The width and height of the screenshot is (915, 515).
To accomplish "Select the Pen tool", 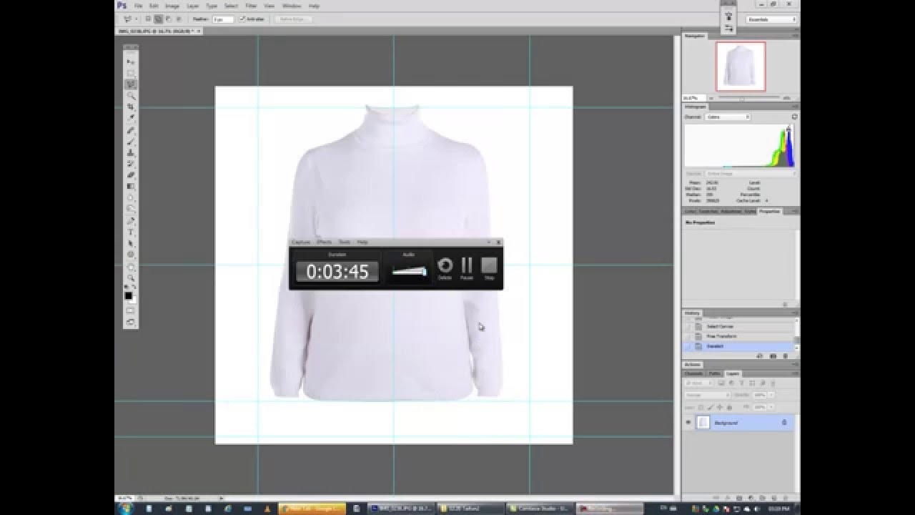I will (x=131, y=221).
